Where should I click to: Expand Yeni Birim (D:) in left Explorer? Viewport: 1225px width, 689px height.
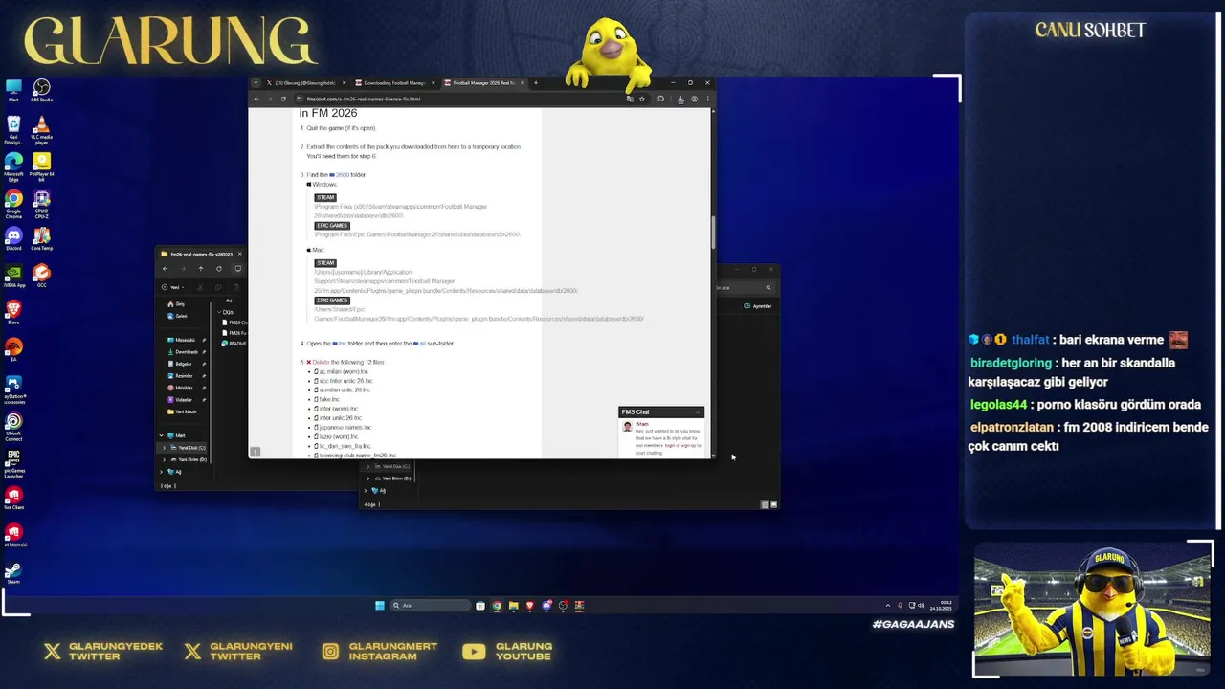pos(165,459)
